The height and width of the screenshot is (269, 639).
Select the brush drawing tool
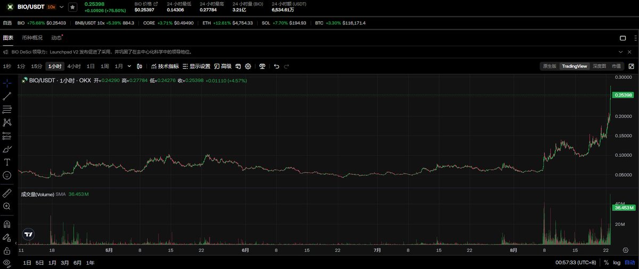[7, 149]
